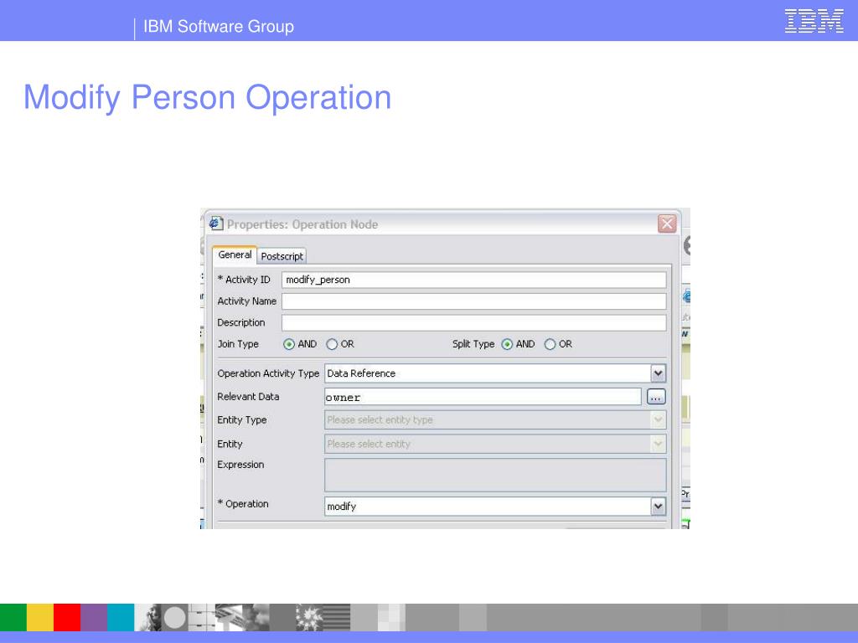
Task: Click the Split Type label
Action: click(473, 344)
